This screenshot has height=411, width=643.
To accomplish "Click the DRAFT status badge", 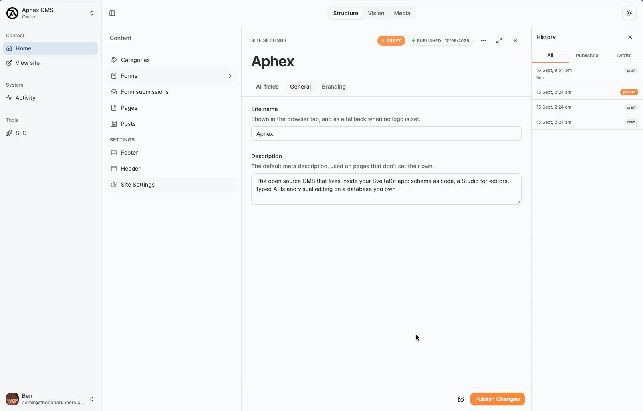I will click(391, 40).
